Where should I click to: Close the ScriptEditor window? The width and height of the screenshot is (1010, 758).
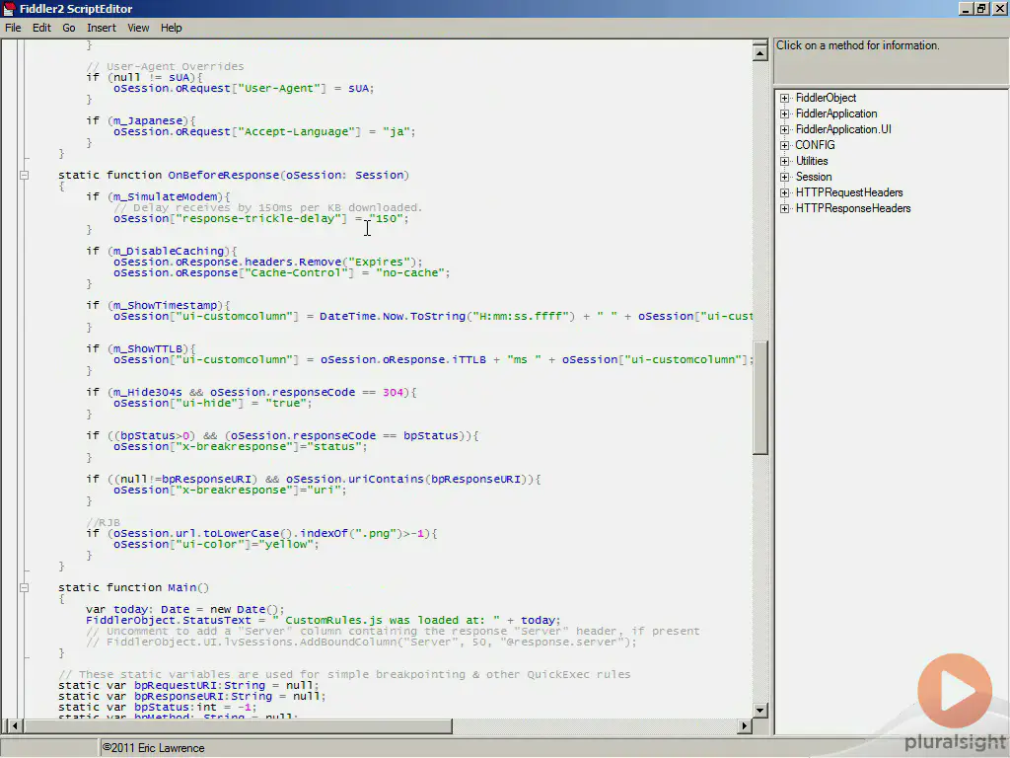point(1000,8)
